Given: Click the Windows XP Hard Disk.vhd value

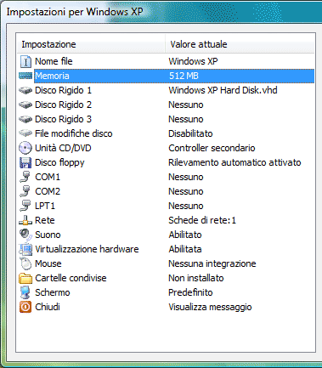Looking at the screenshot, I should coord(223,90).
